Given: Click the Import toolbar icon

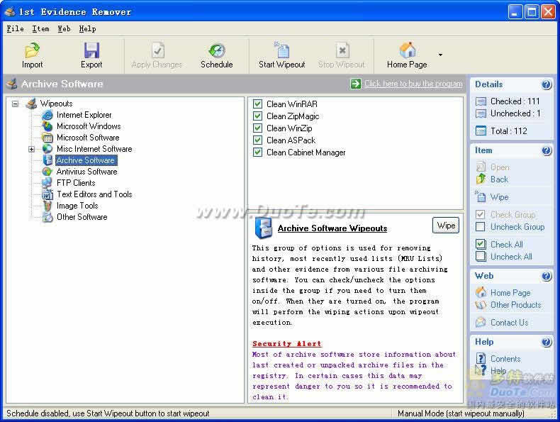Looking at the screenshot, I should point(32,50).
